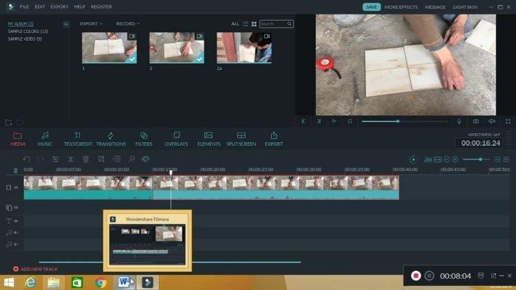
Task: Expand the RECORD dropdown
Action: tap(128, 23)
